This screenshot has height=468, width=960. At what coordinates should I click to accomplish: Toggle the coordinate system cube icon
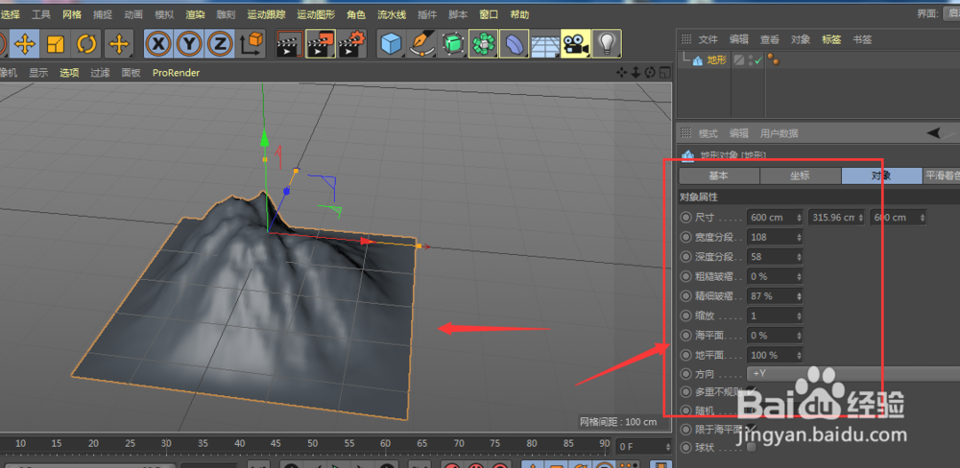(x=251, y=44)
